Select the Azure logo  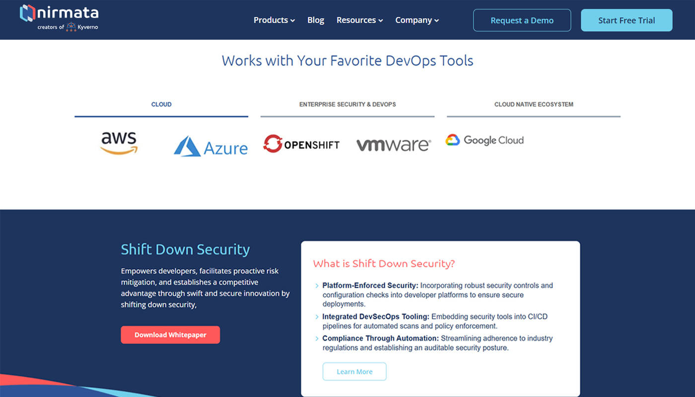pyautogui.click(x=210, y=146)
